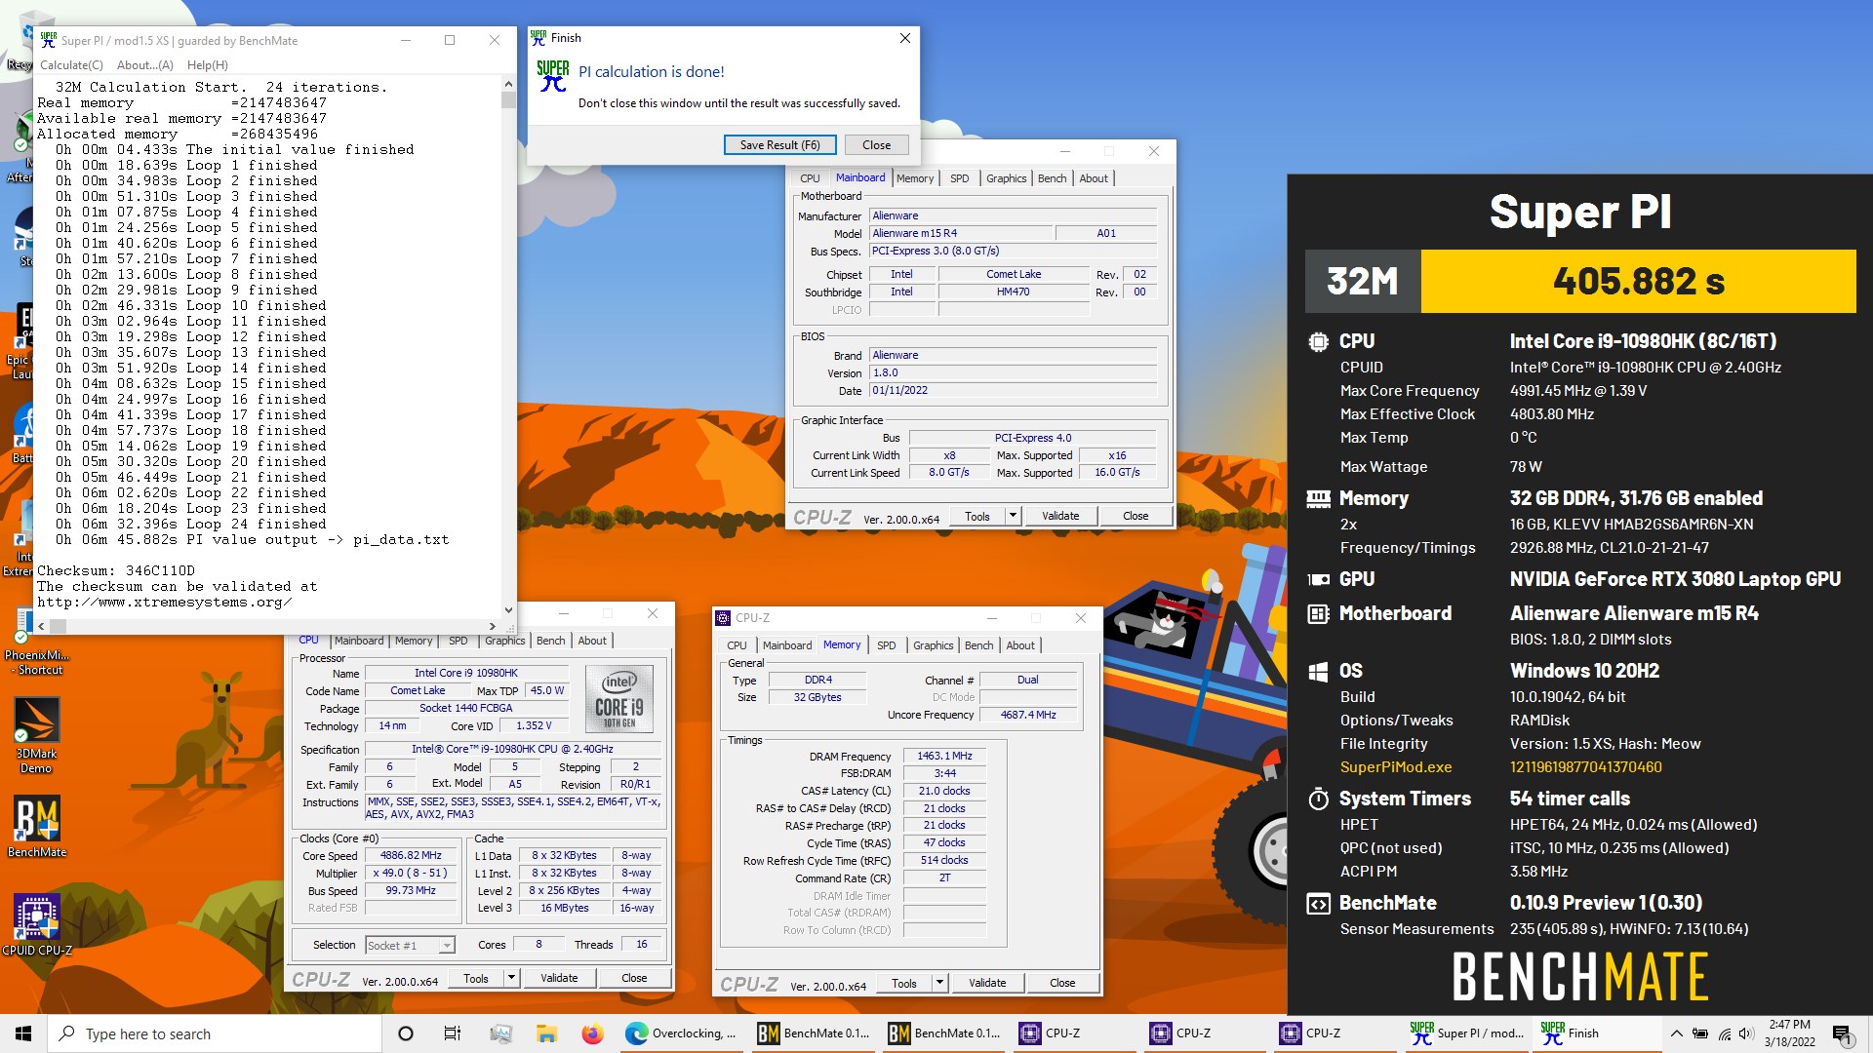Launch Firefox from the taskbar
This screenshot has height=1053, width=1873.
click(592, 1033)
